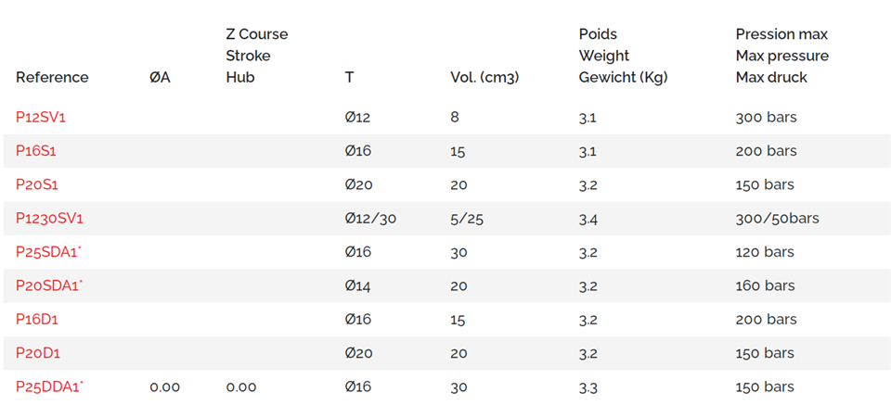This screenshot has width=891, height=405.
Task: Open the P20SDA1 reference link
Action: (x=49, y=285)
